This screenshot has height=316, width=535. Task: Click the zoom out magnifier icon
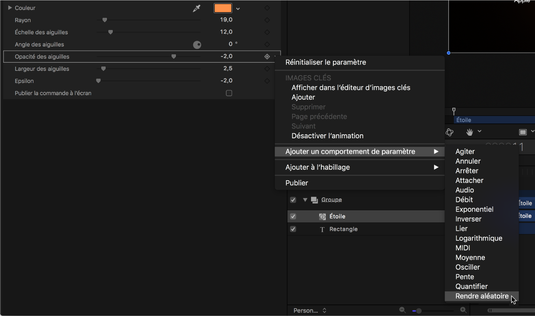tap(403, 310)
